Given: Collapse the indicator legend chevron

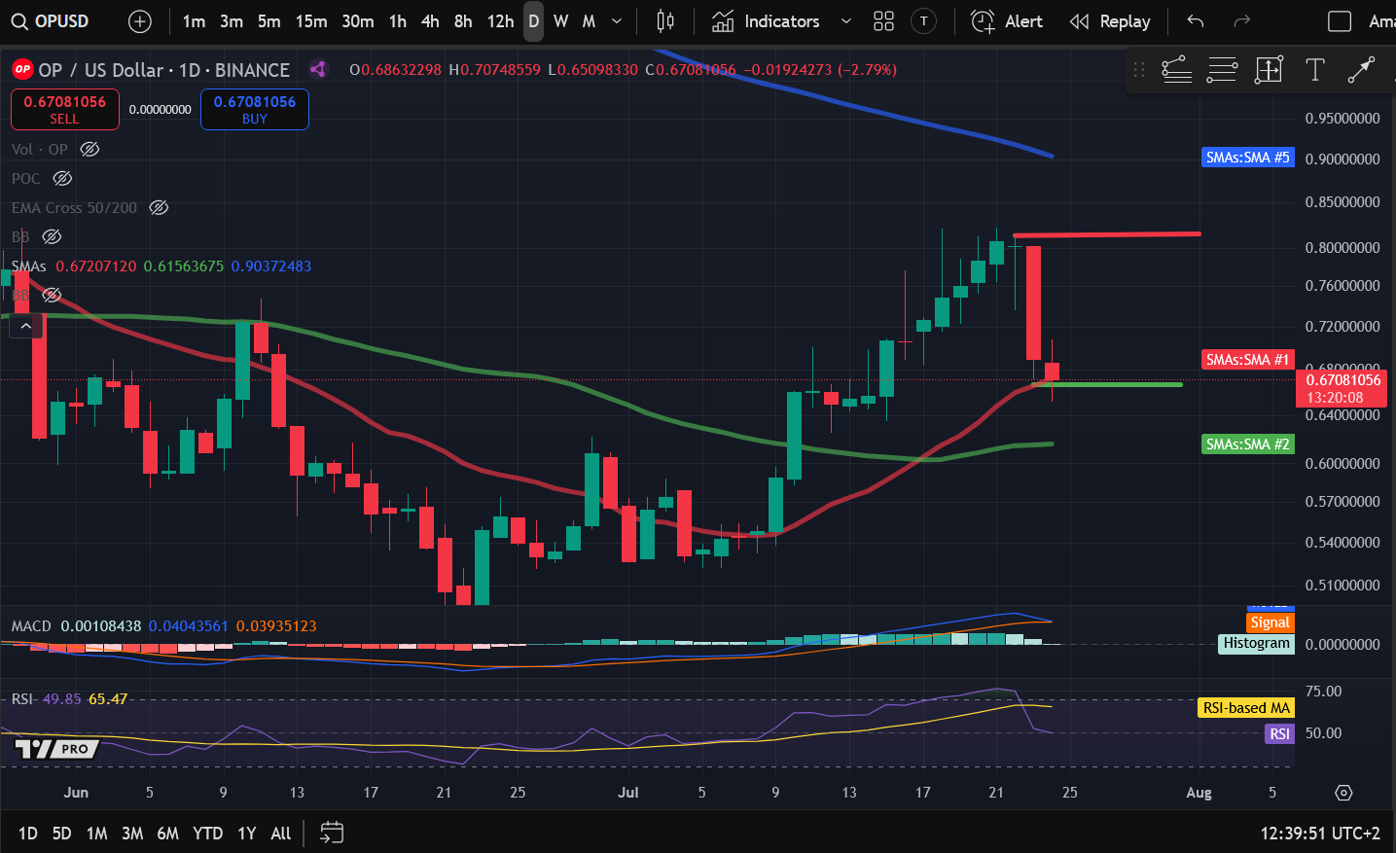Looking at the screenshot, I should [x=25, y=326].
